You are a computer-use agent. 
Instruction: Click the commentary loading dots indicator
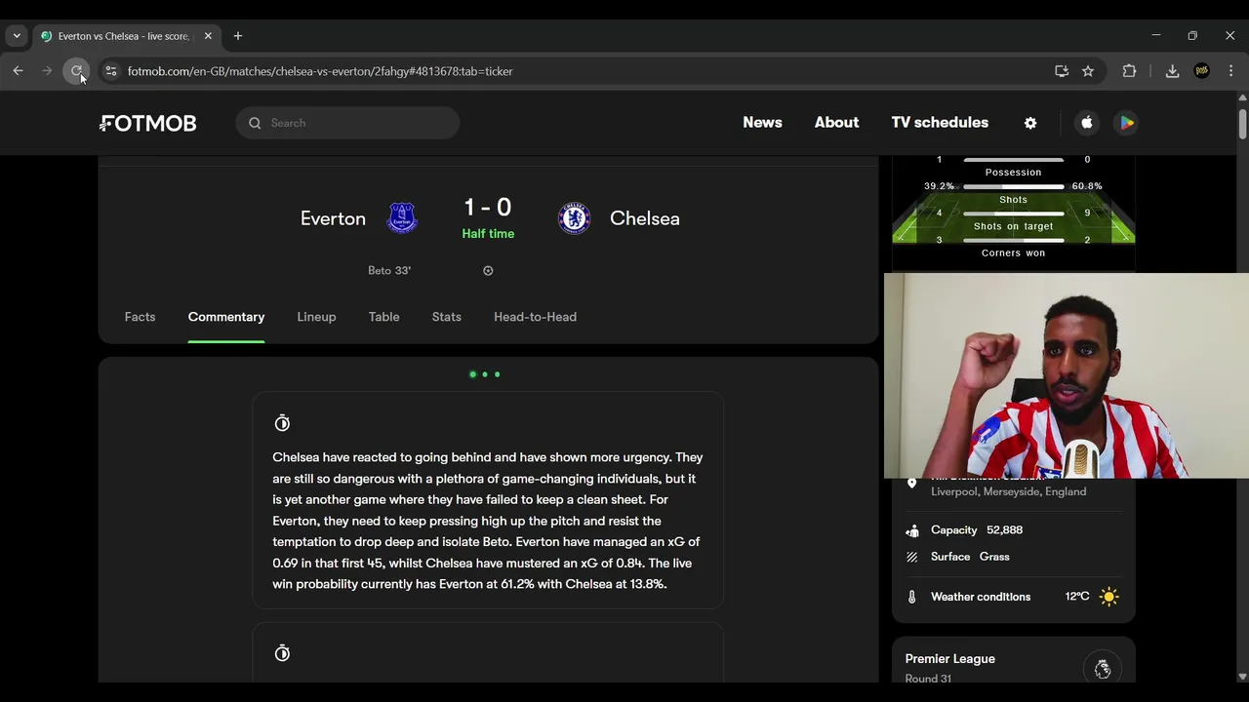pyautogui.click(x=485, y=374)
